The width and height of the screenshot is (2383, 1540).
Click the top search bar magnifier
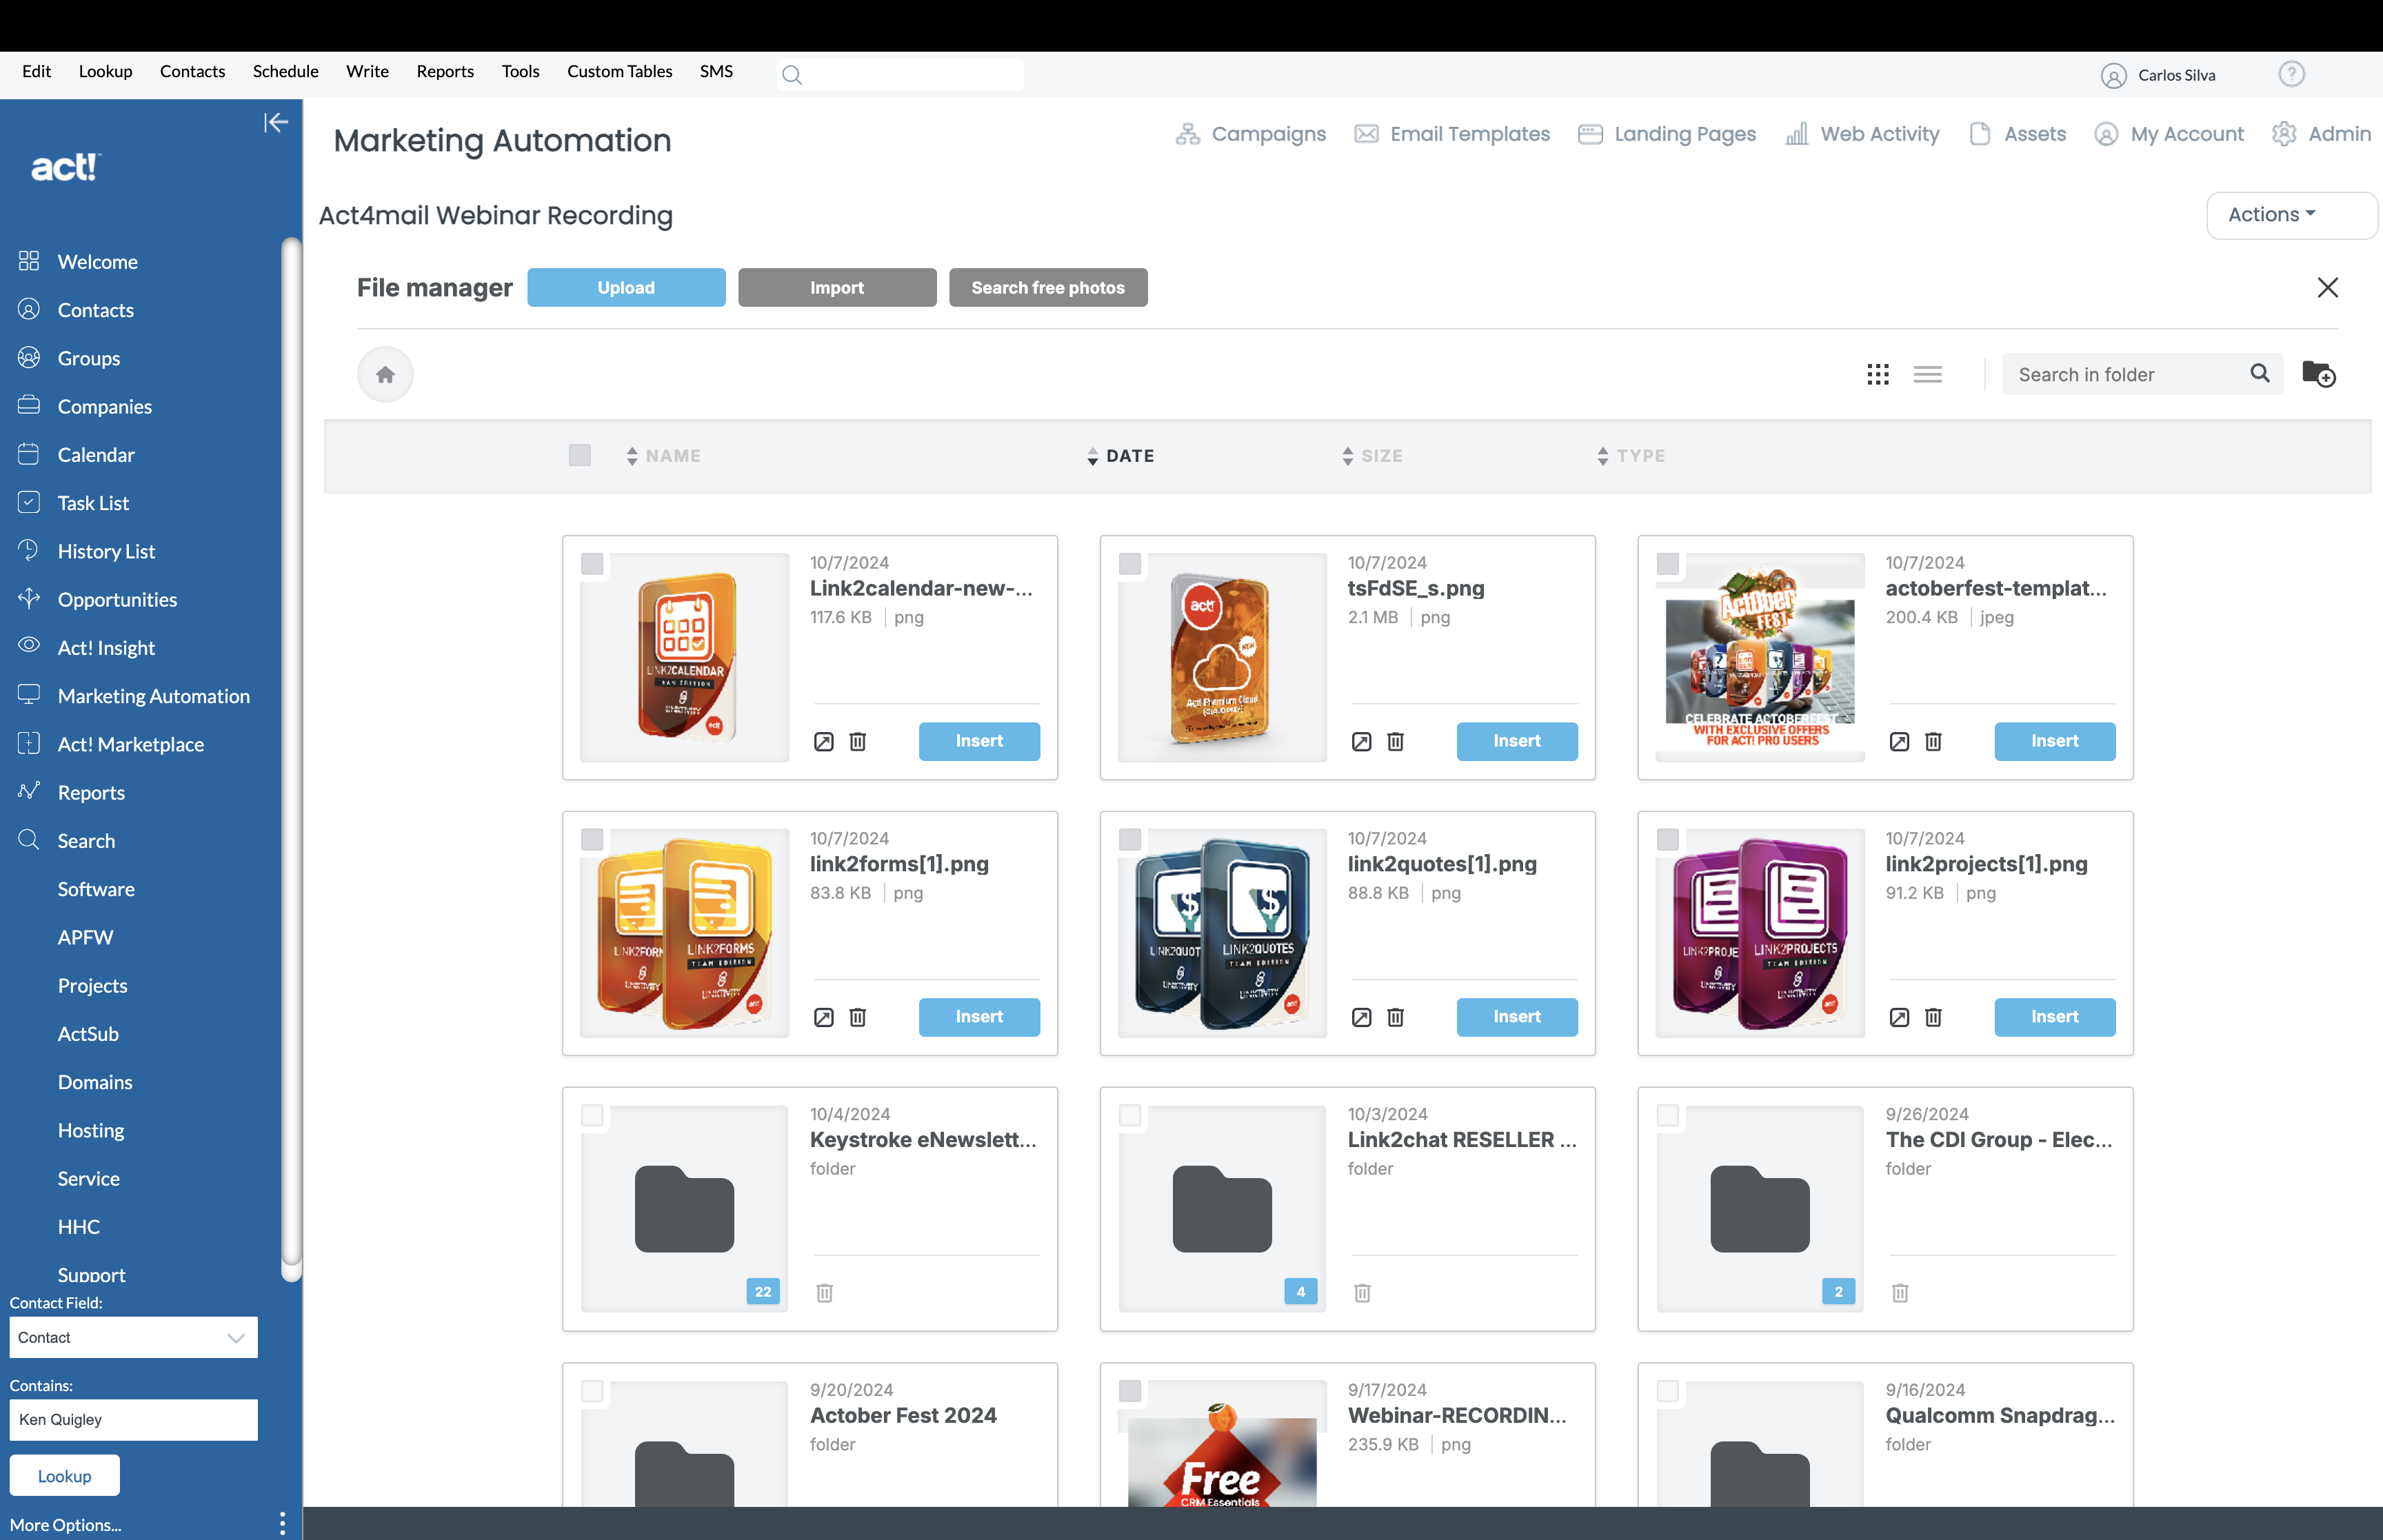click(791, 75)
